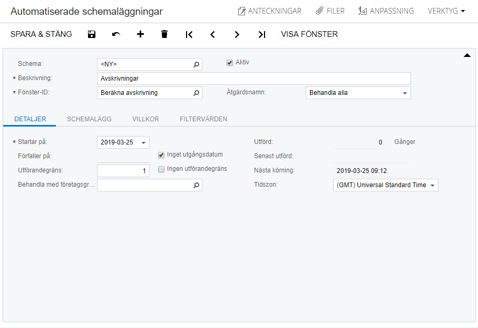
Task: Click the Utförandegräns number field
Action: (123, 171)
